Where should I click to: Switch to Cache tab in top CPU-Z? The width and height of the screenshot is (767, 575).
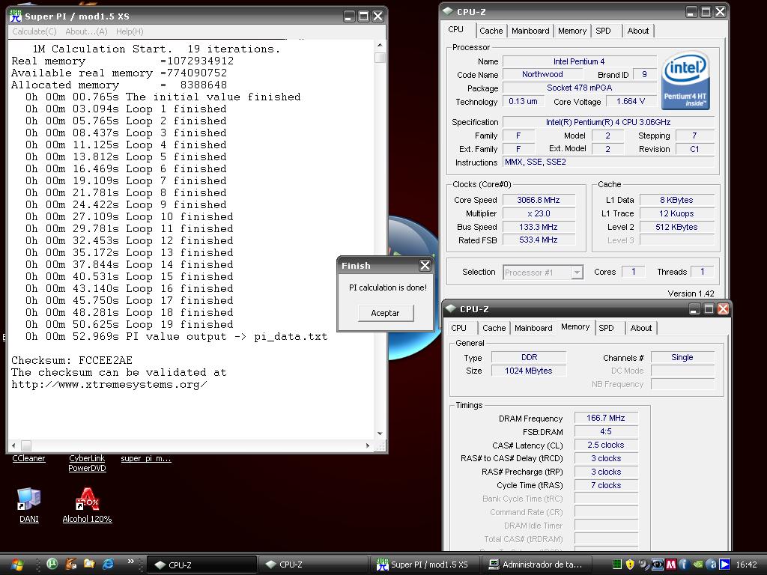click(491, 31)
